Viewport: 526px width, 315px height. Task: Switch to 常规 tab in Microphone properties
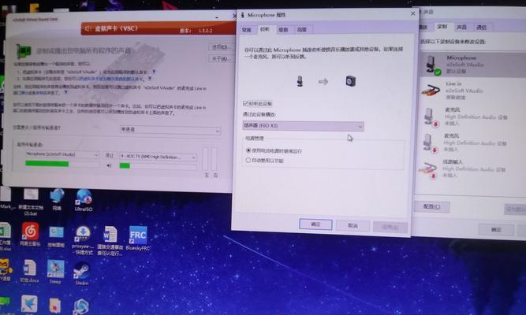tap(247, 29)
